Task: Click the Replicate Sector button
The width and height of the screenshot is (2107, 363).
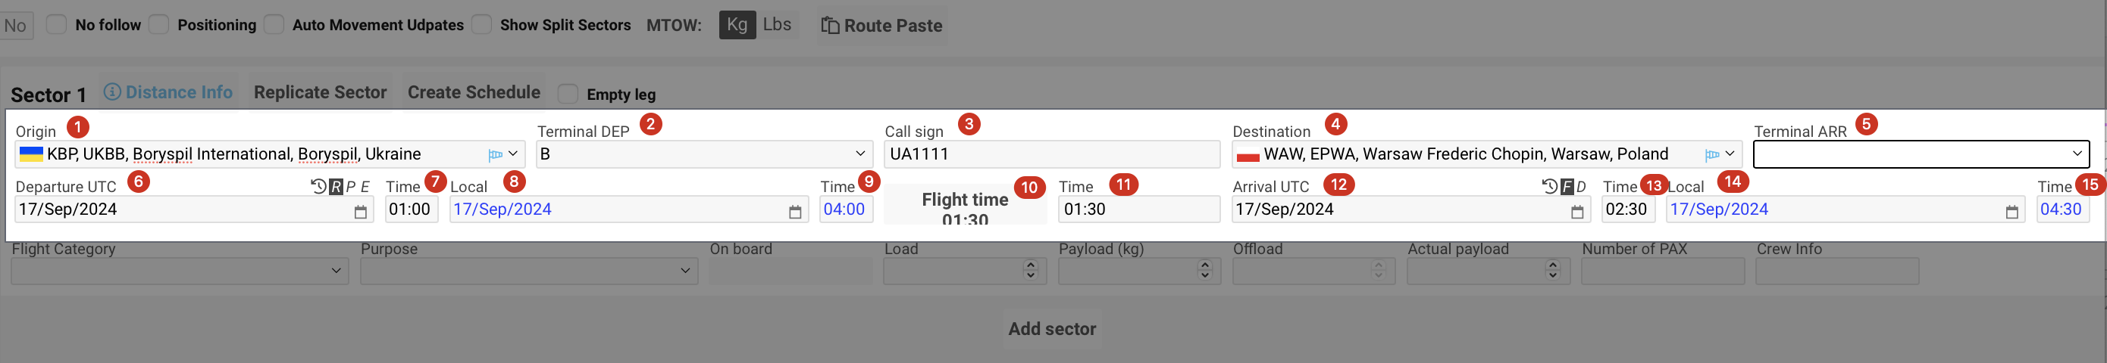Action: (x=320, y=92)
